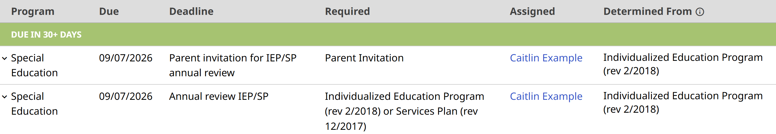
Task: Click the 'Parent Invitation' required cell
Action: [364, 58]
